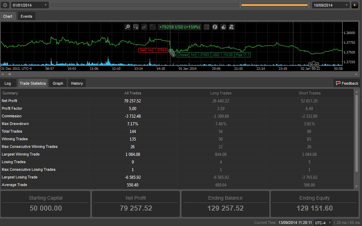Click the 00:00 time axis marker
The width and height of the screenshot is (362, 226).
point(314,65)
